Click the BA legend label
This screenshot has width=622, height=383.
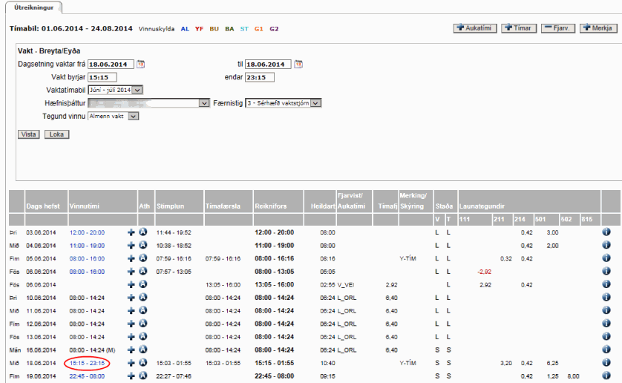tap(229, 29)
